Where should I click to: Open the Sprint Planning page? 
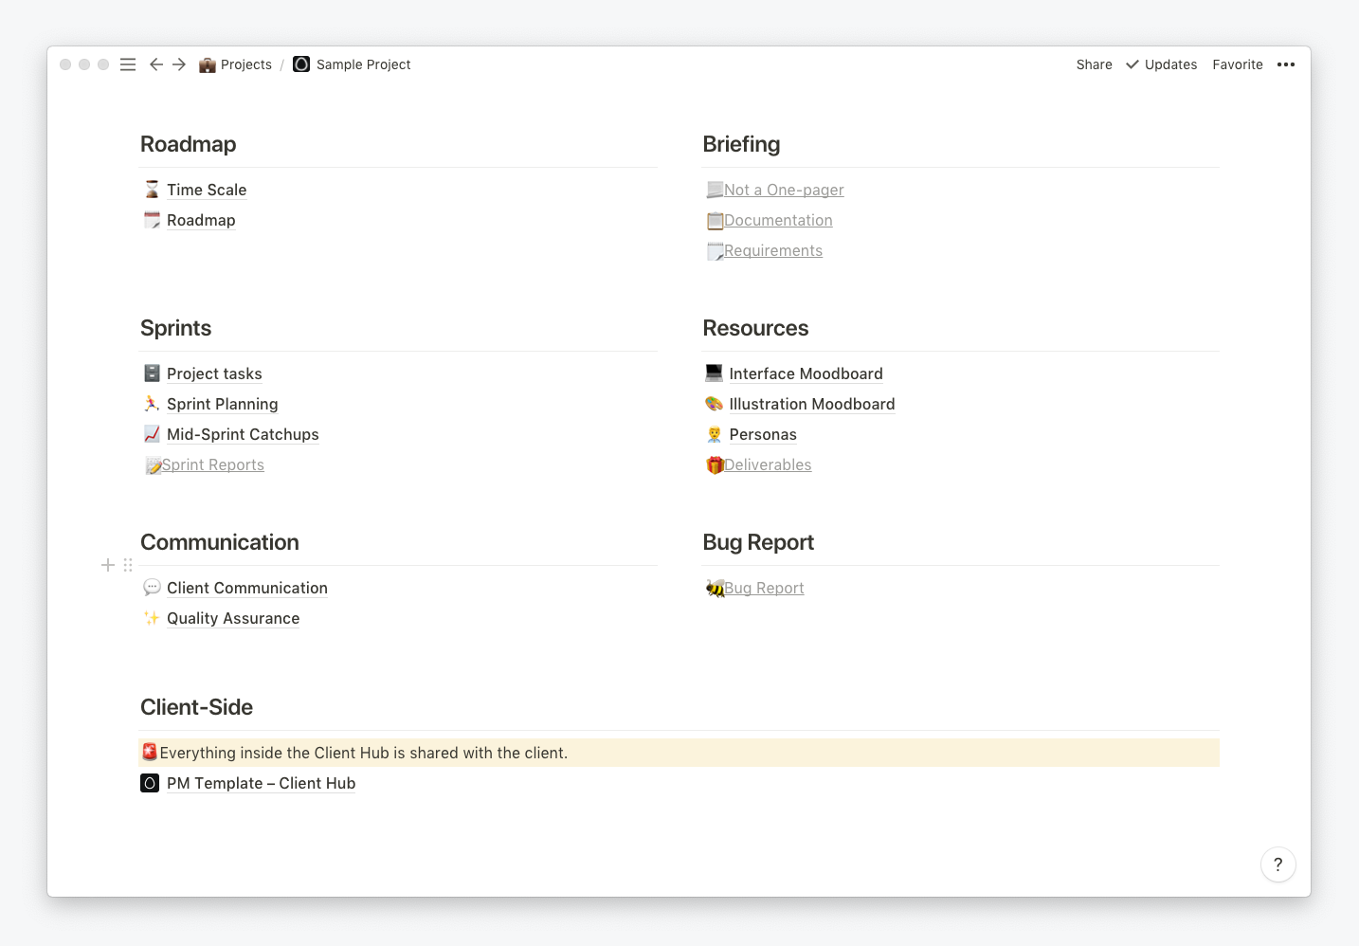click(223, 404)
